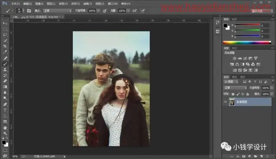The height and width of the screenshot is (159, 276).
Task: Add a Levels adjustment
Action: 240,58
